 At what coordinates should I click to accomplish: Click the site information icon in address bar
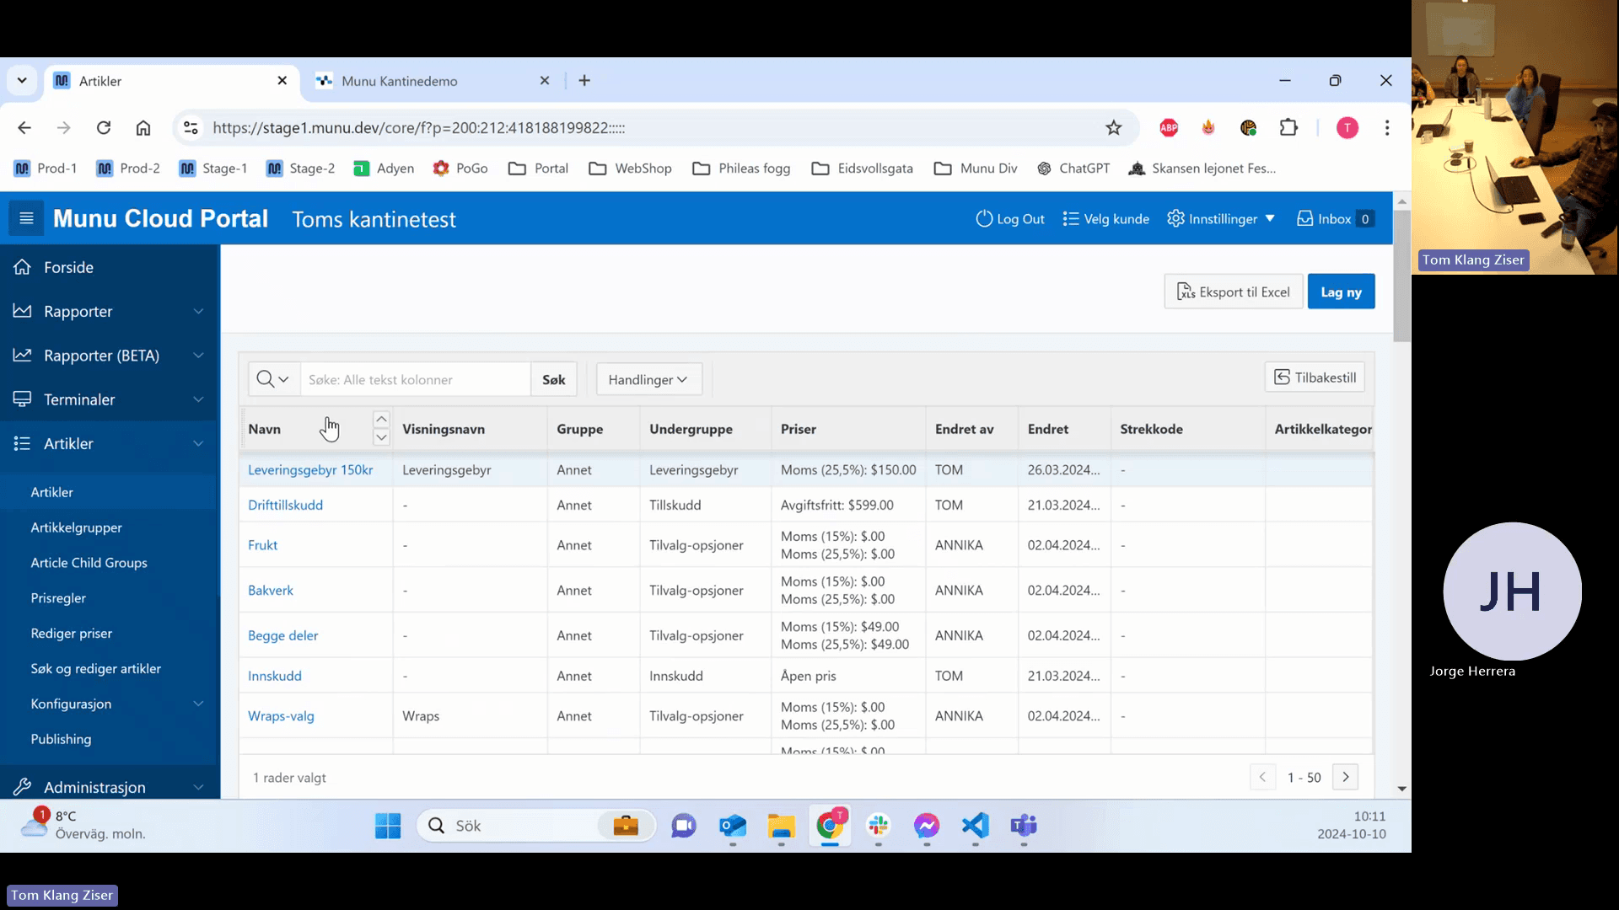pos(191,128)
